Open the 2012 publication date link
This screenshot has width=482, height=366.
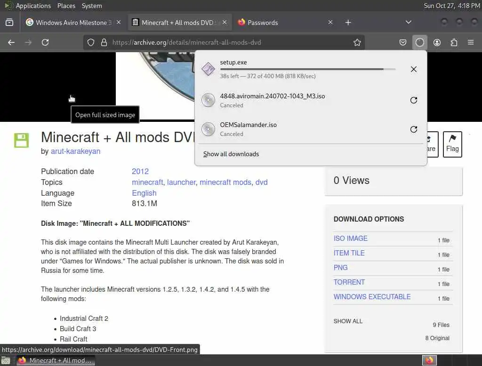tap(140, 171)
